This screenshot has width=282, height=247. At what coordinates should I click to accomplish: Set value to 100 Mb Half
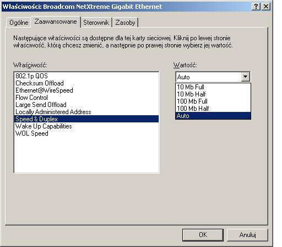tap(213, 108)
